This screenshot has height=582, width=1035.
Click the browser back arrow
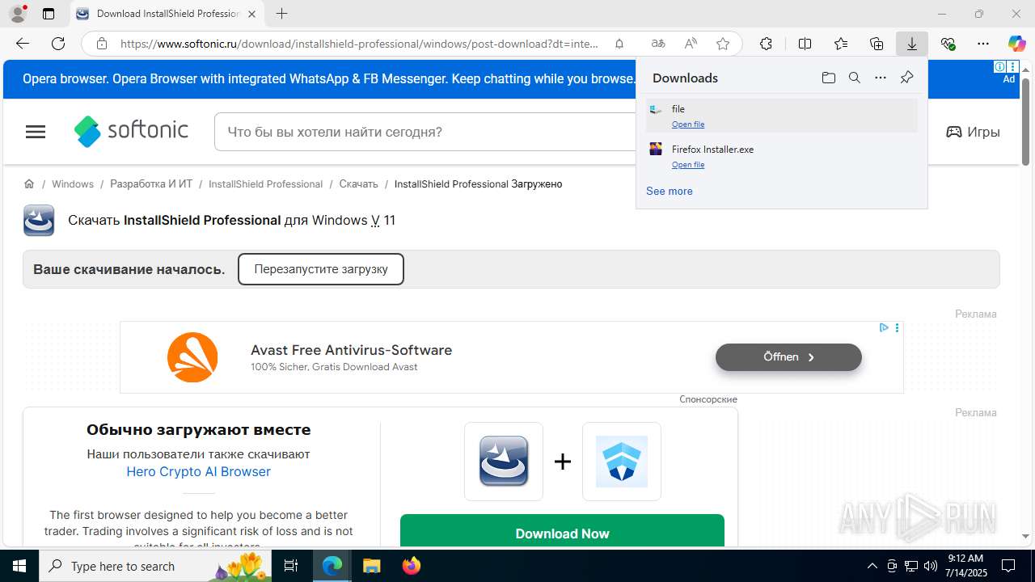click(22, 44)
